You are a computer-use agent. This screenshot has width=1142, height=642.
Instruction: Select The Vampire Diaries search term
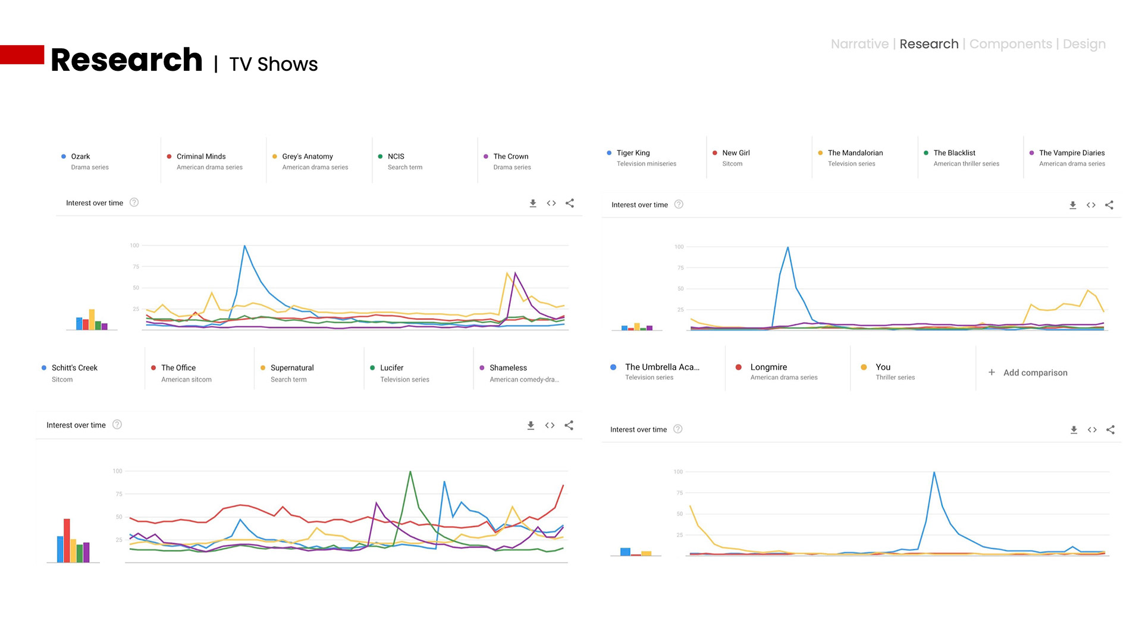tap(1067, 158)
